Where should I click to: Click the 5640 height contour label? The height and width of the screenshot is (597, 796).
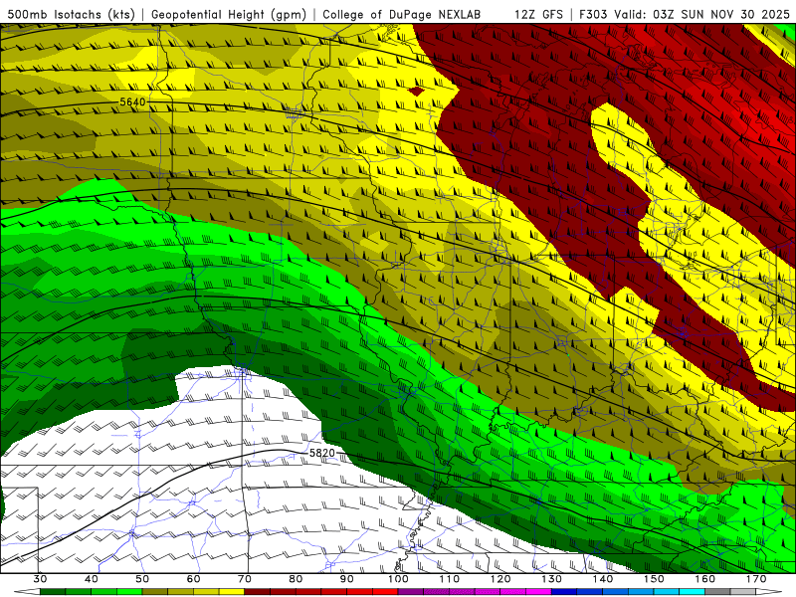pos(132,102)
